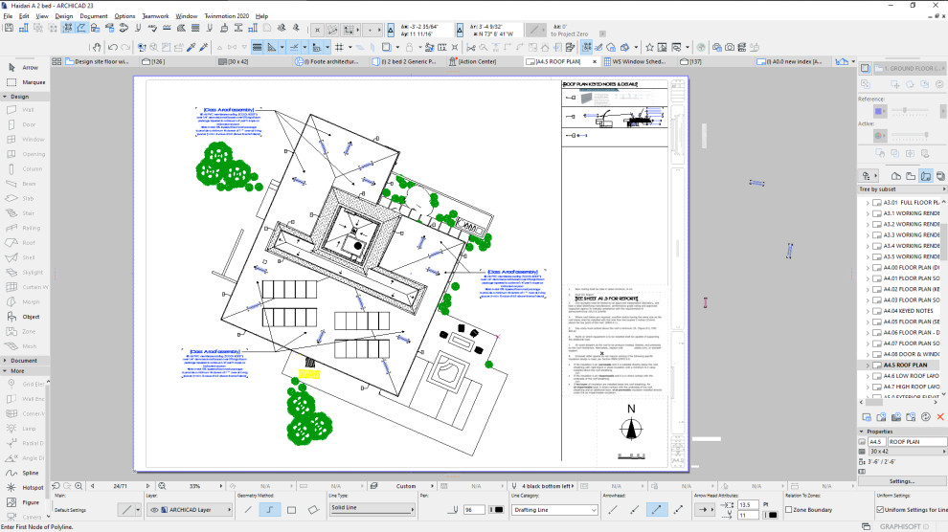Click the Save icon in toolbar

tap(9, 28)
